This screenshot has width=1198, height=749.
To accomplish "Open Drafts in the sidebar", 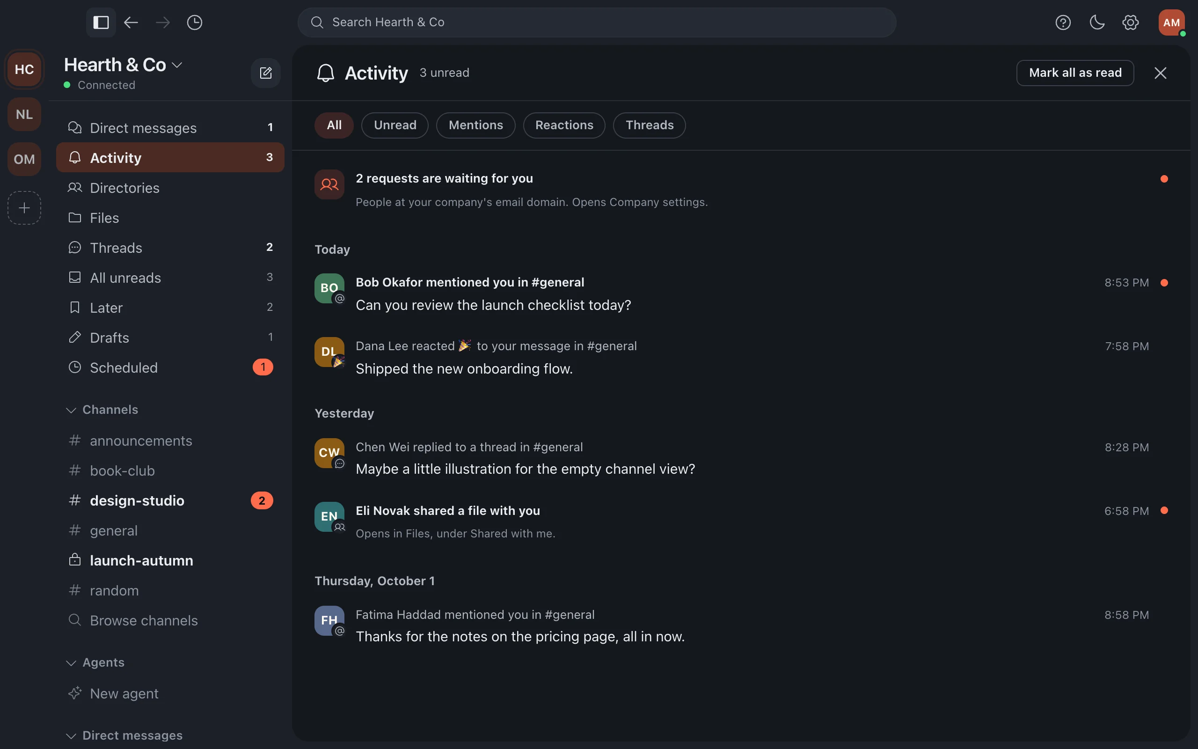I will tap(170, 338).
